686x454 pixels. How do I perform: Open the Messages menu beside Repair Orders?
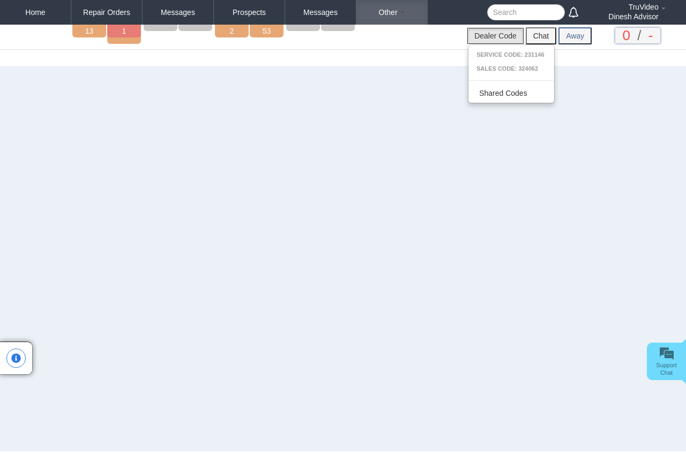point(178,12)
